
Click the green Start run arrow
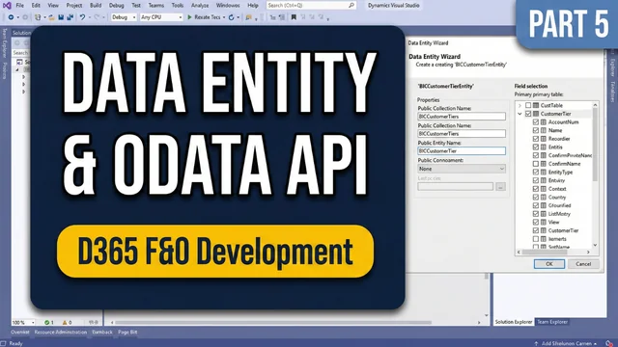189,17
